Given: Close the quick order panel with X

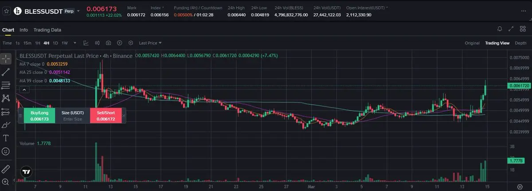Looking at the screenshot, I should 124,115.
